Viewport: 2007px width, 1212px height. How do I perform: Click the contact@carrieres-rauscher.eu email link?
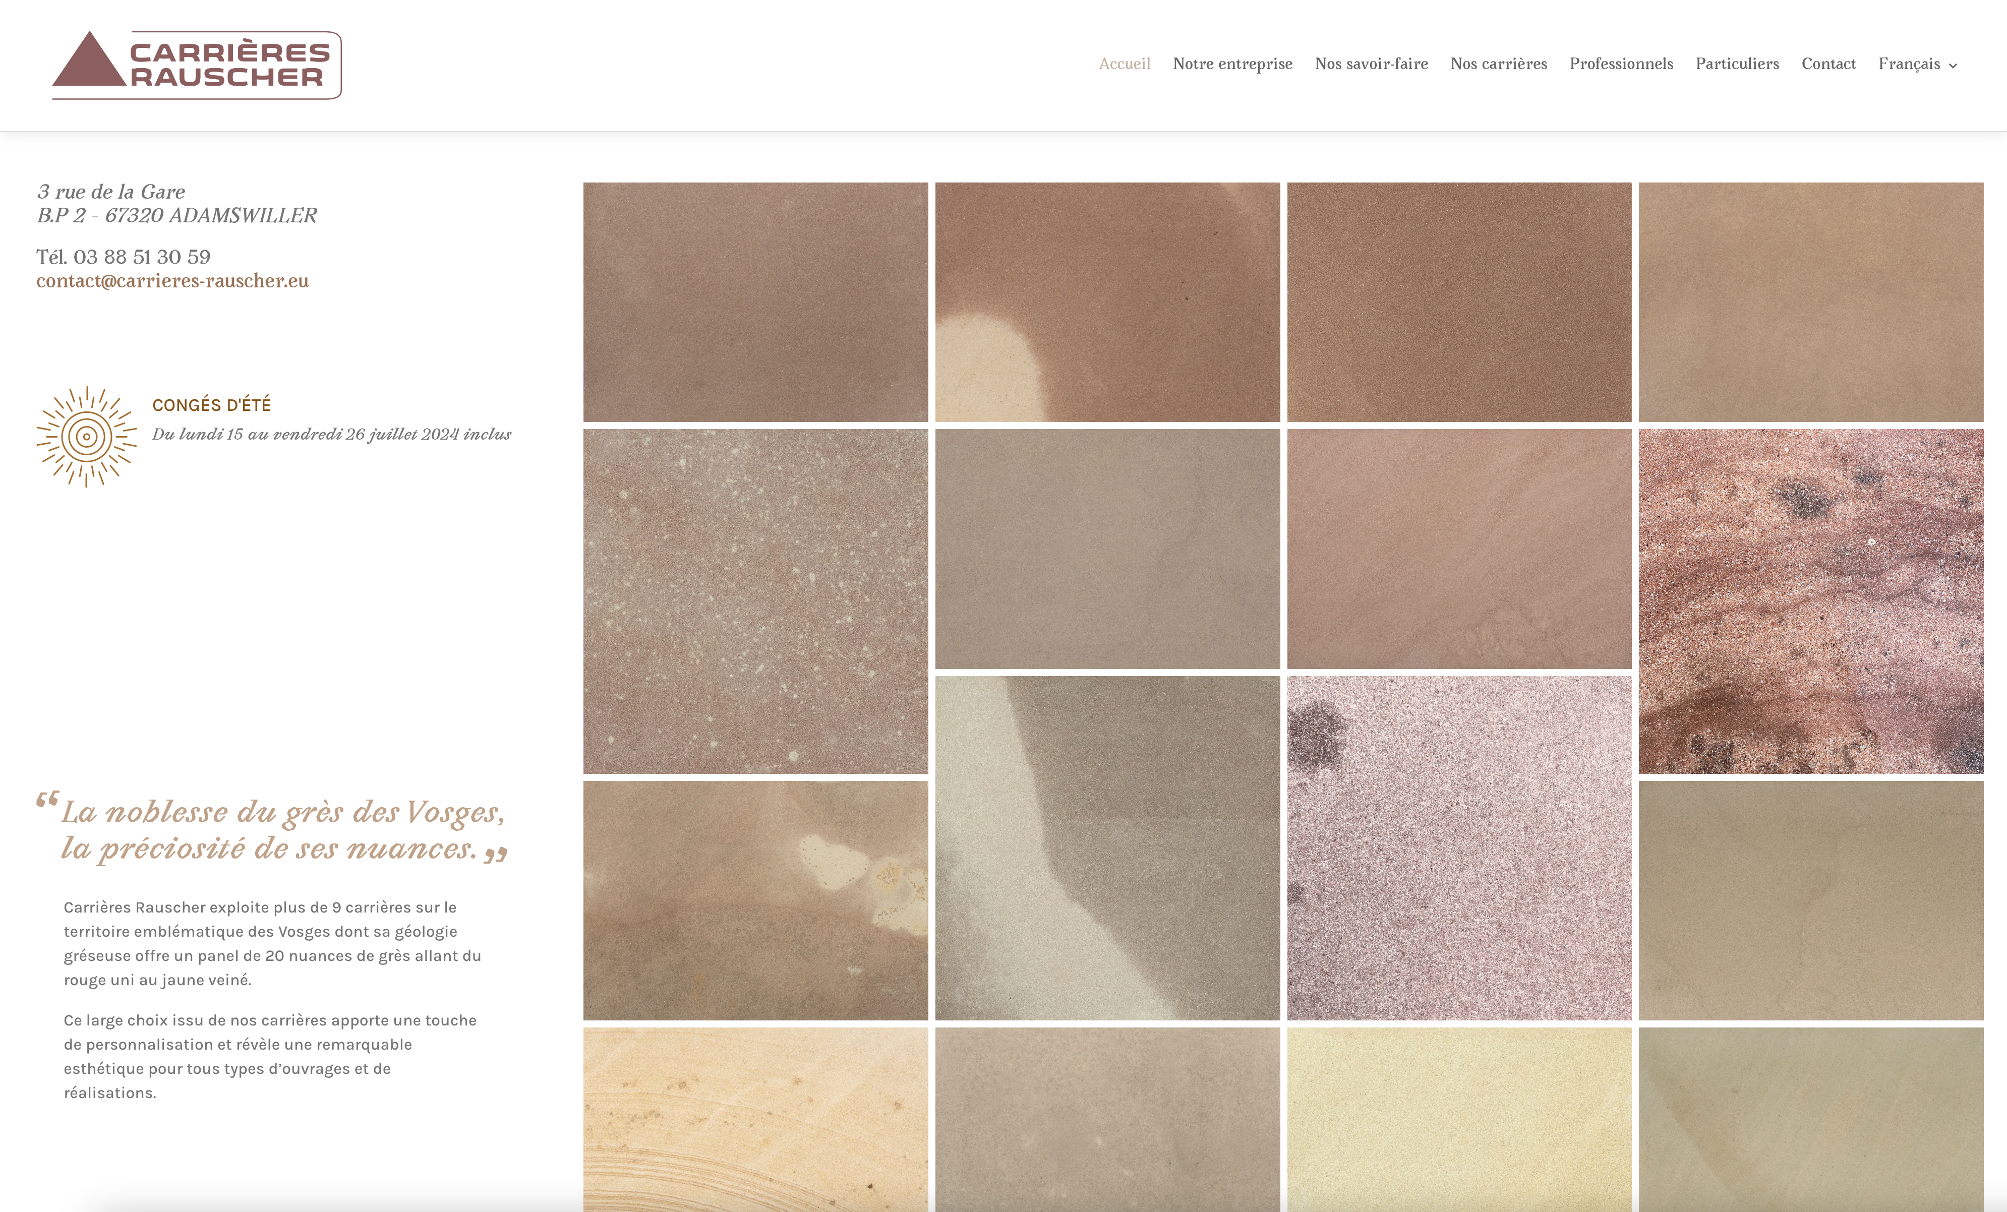(172, 281)
